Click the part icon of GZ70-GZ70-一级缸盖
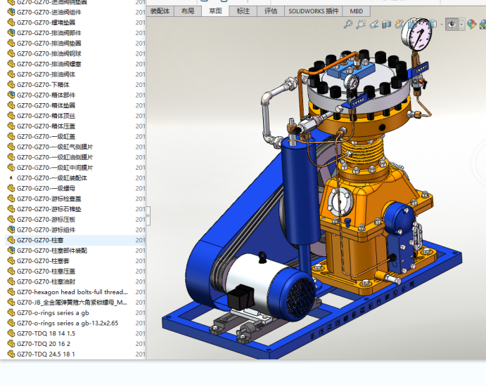This screenshot has height=386, width=486. pyautogui.click(x=11, y=136)
